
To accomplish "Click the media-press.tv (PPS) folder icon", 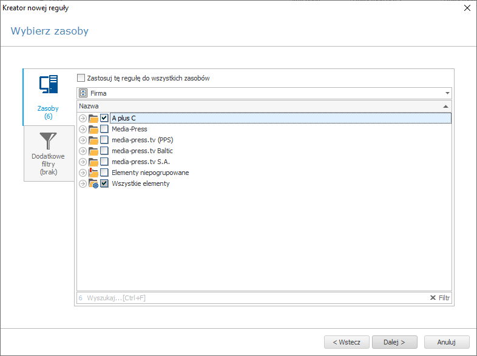I will tap(93, 140).
